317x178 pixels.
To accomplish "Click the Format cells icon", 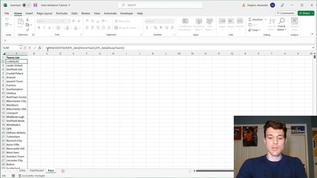I will pos(240,21).
